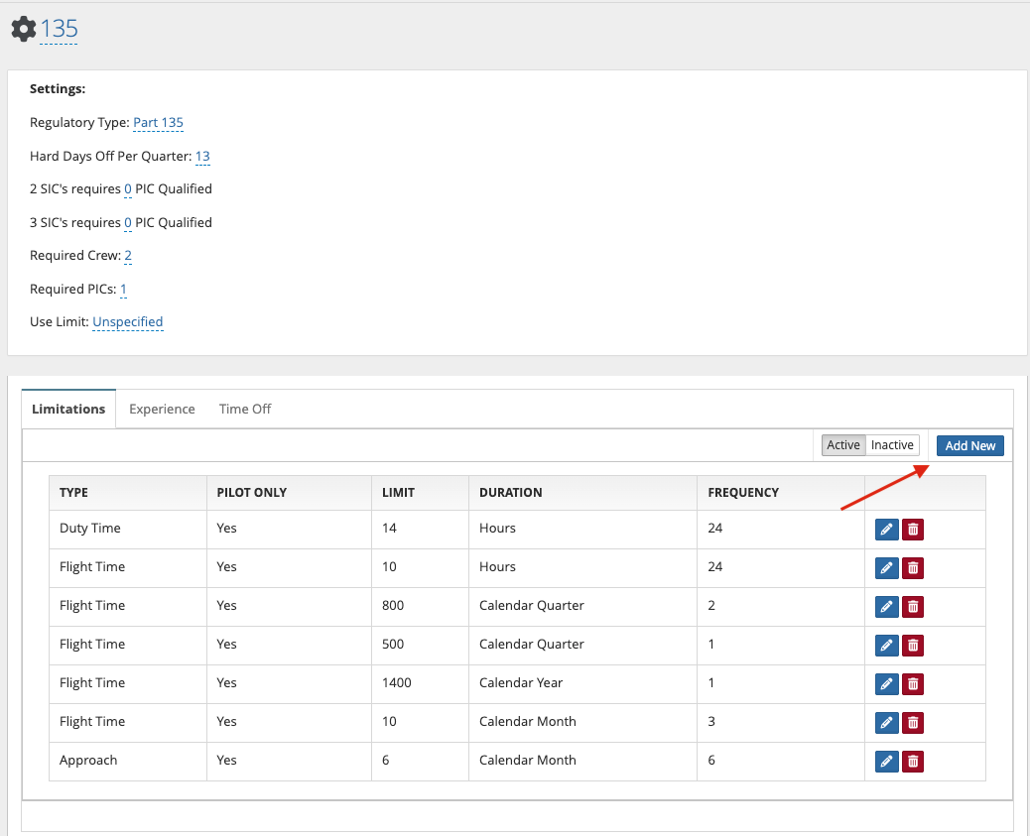This screenshot has width=1030, height=836.
Task: Delete the 10 Hours Flight Time row
Action: pos(913,568)
